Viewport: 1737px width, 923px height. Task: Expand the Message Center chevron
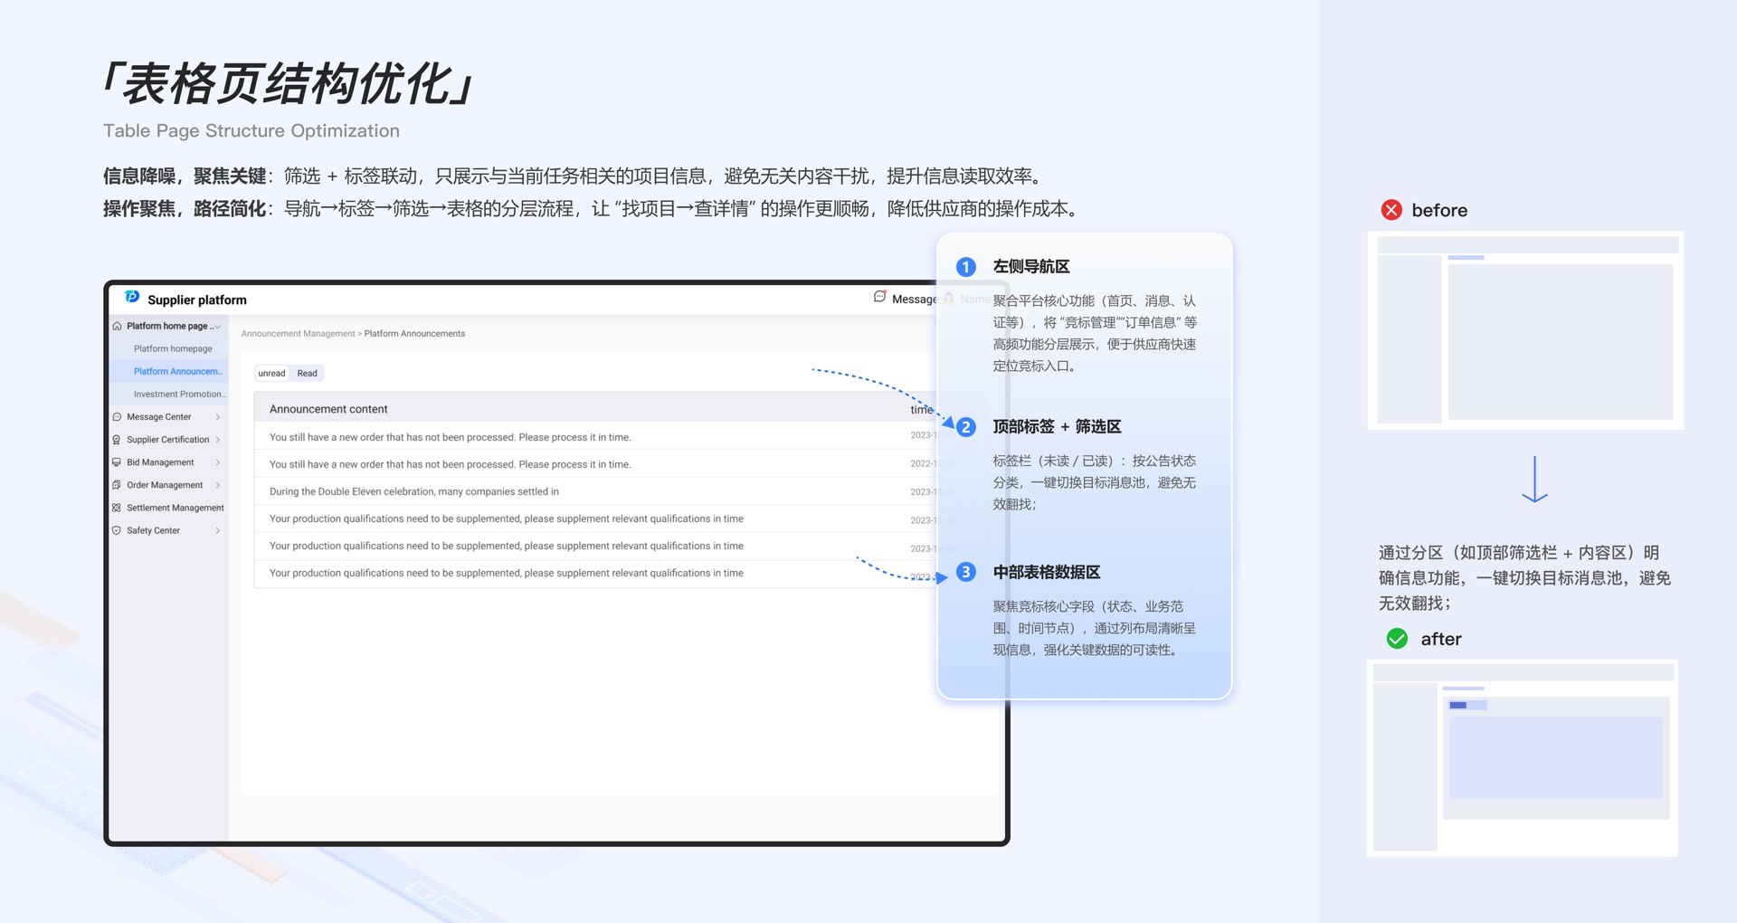(218, 417)
